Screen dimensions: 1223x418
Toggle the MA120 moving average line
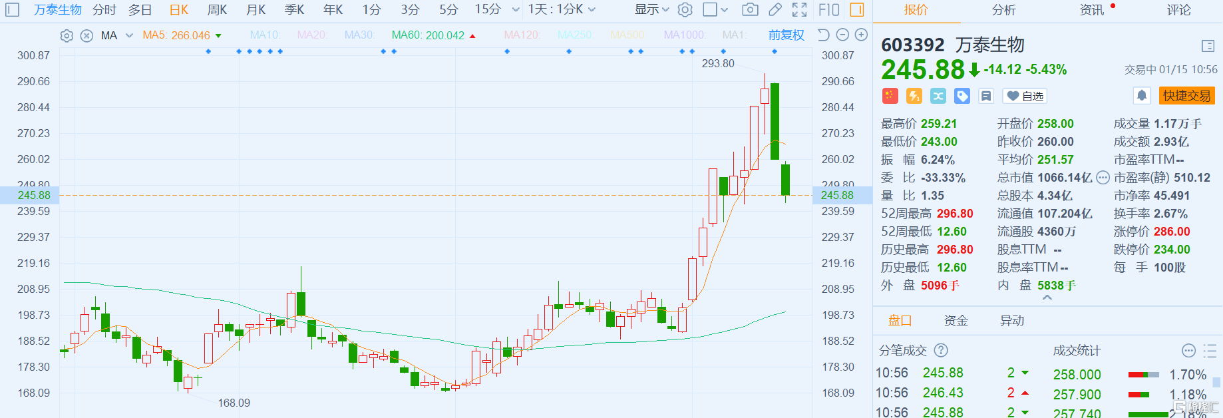click(x=522, y=35)
